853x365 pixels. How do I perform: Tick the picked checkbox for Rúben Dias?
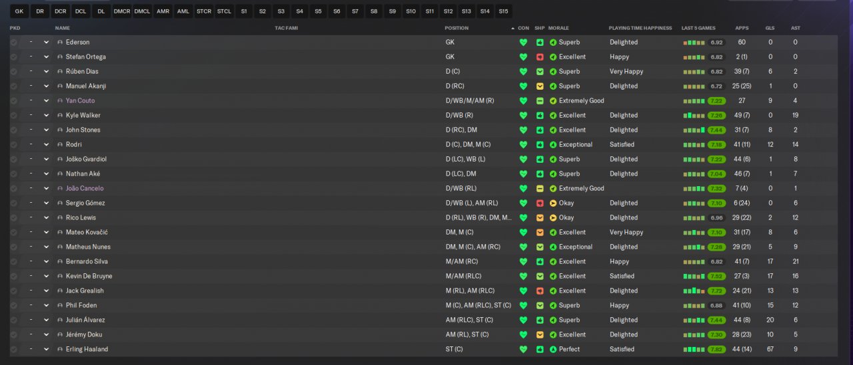pyautogui.click(x=13, y=71)
